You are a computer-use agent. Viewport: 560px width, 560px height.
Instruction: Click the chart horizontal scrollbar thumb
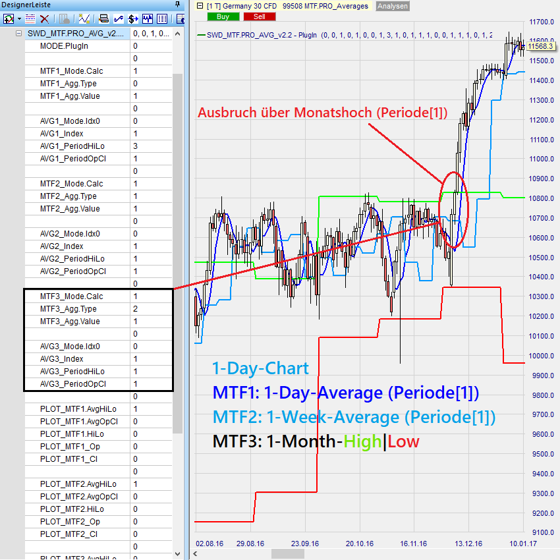(x=288, y=554)
